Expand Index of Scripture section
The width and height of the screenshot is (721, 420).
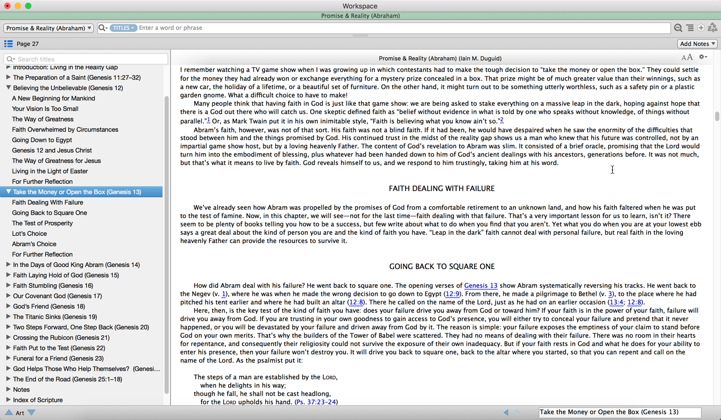pos(8,400)
